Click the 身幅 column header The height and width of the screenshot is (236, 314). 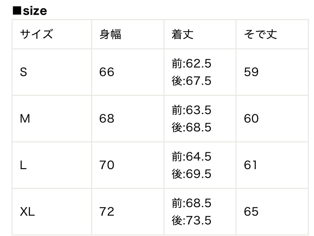tap(110, 35)
